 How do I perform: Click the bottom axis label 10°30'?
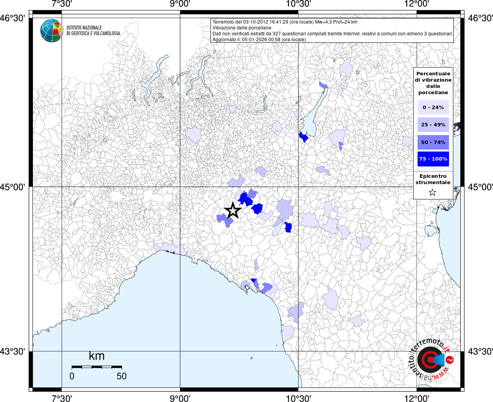pos(298,398)
